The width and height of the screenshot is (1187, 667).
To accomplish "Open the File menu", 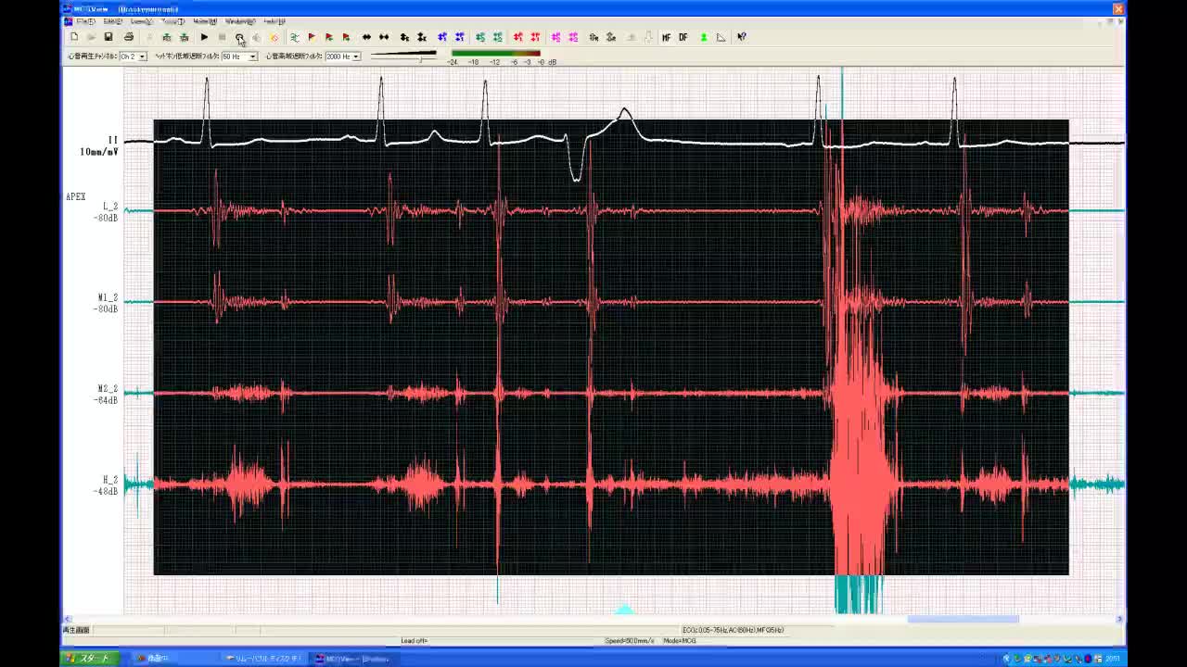I will (x=85, y=21).
